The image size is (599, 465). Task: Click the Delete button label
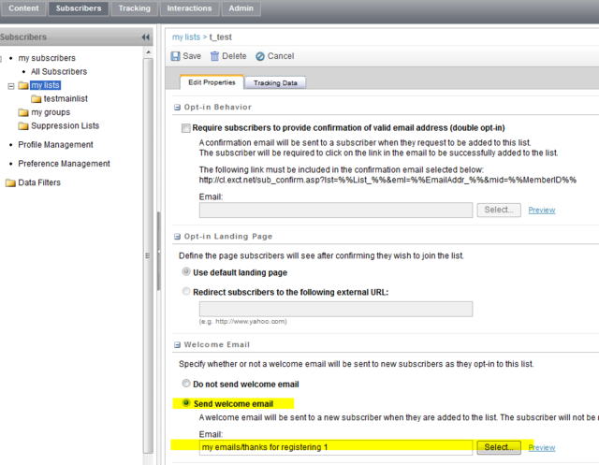point(234,56)
